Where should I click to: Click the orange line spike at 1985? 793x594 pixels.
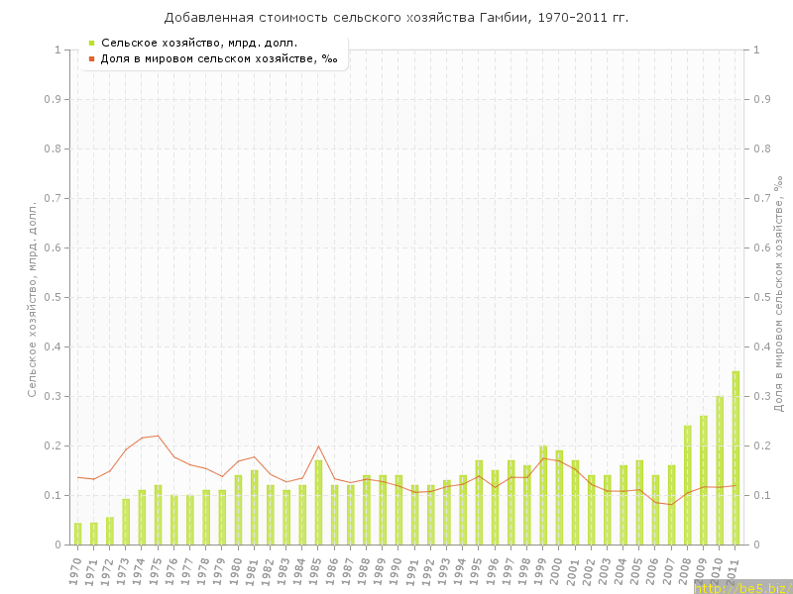[318, 445]
